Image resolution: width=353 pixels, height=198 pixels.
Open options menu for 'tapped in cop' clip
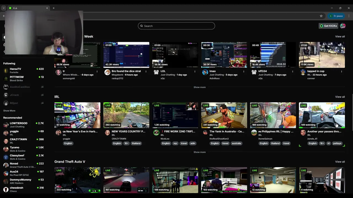(341, 71)
